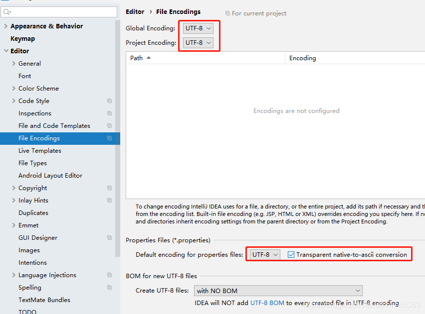This screenshot has height=314, width=425.
Task: Open Intentions settings page
Action: point(32,263)
